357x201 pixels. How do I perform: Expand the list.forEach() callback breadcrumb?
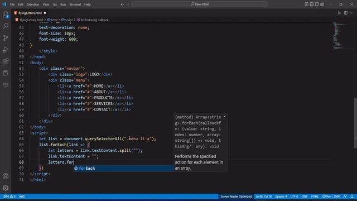pos(94,20)
